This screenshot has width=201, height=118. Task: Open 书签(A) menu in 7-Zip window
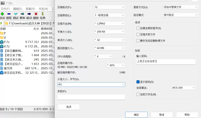point(43,9)
